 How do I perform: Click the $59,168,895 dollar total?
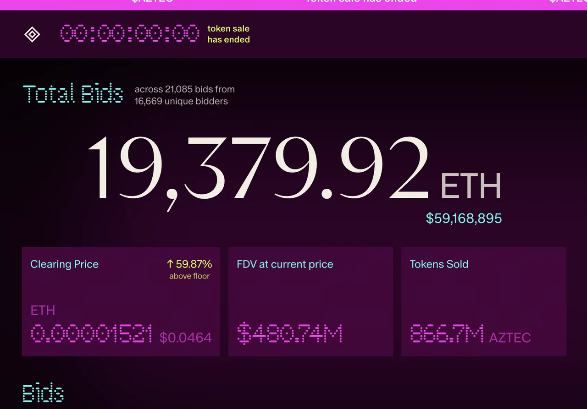(x=464, y=218)
